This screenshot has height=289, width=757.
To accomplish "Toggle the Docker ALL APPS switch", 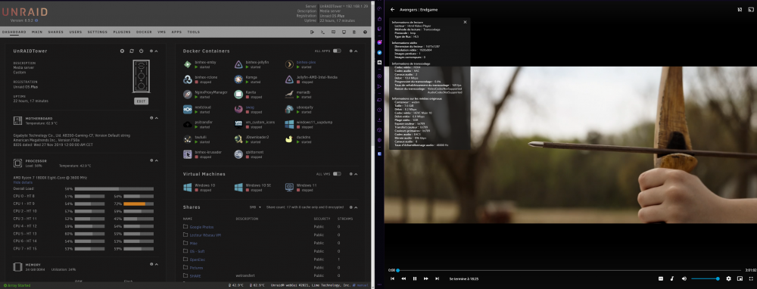I will point(337,51).
